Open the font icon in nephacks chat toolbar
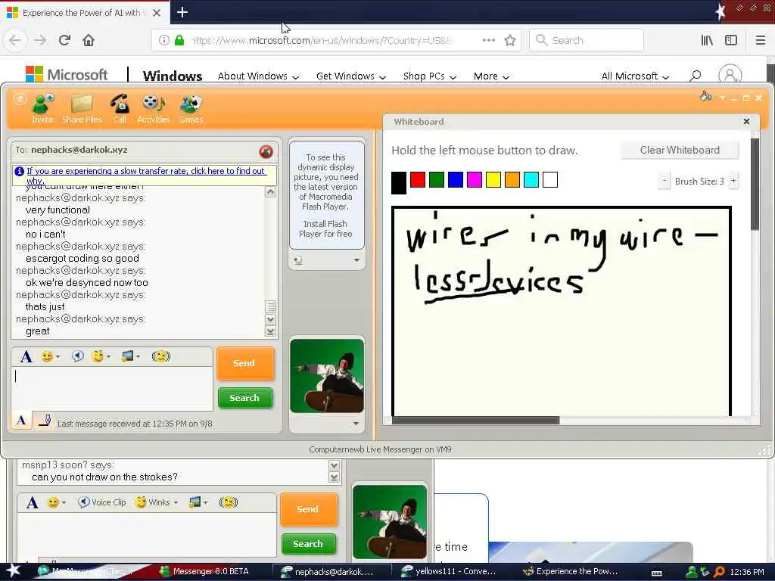 [26, 356]
